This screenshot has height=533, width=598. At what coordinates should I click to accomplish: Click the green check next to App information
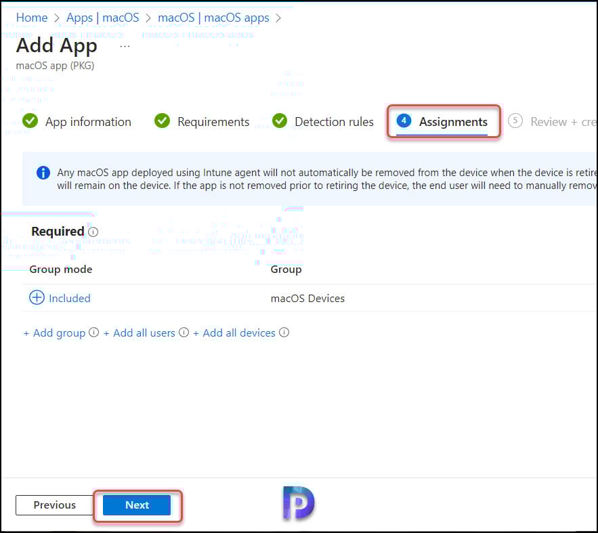[30, 121]
